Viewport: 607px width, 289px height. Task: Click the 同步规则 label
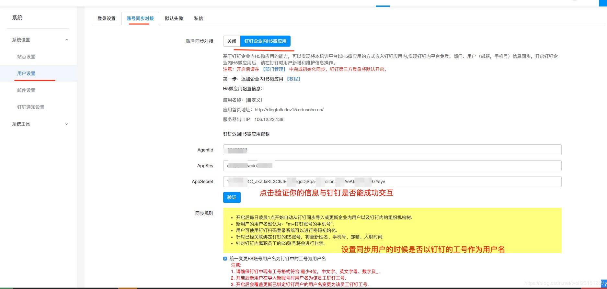204,213
